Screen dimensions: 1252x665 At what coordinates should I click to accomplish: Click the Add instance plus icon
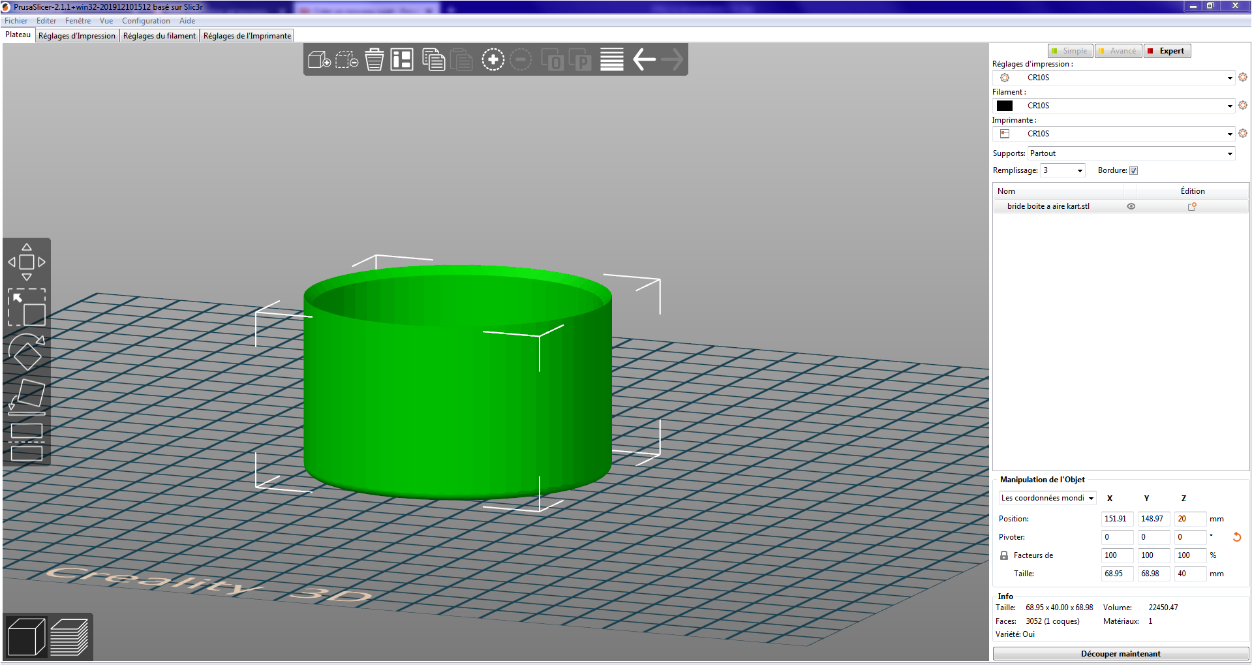pos(493,60)
